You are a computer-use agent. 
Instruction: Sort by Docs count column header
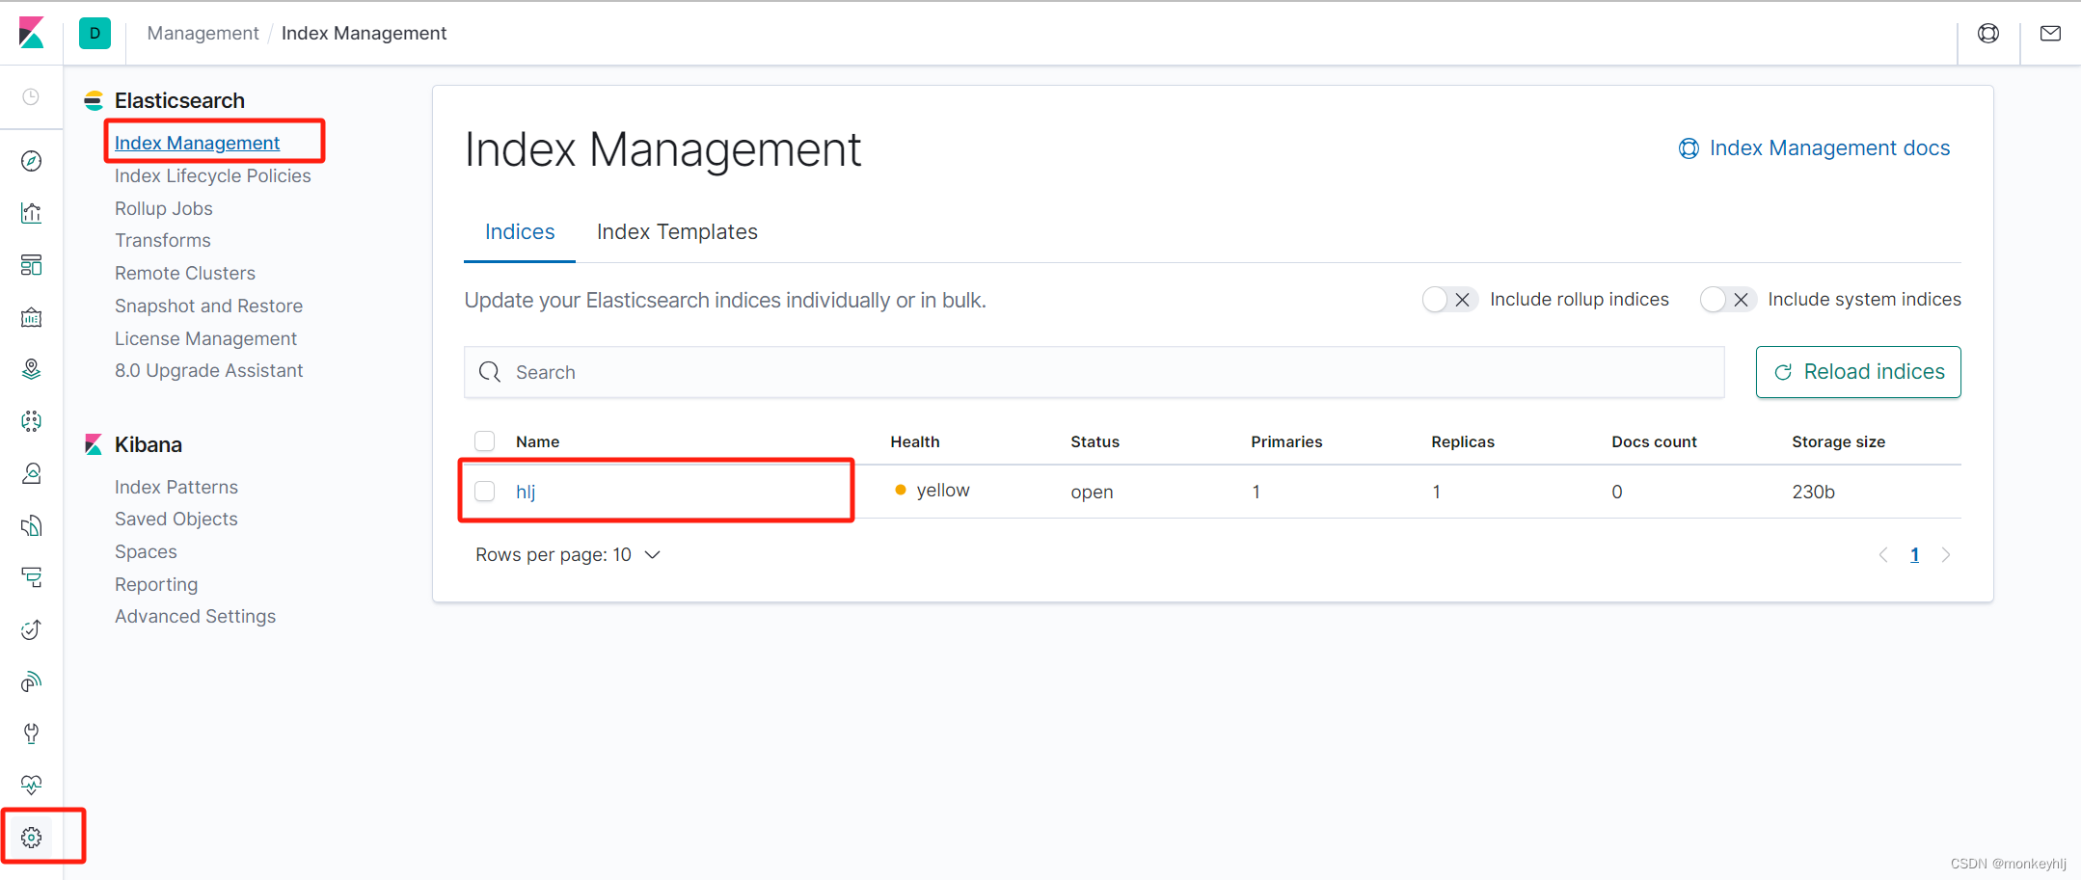pyautogui.click(x=1654, y=441)
